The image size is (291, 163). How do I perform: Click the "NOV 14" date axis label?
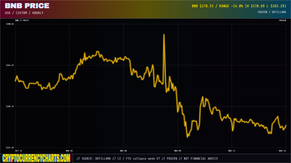pyautogui.click(x=283, y=151)
